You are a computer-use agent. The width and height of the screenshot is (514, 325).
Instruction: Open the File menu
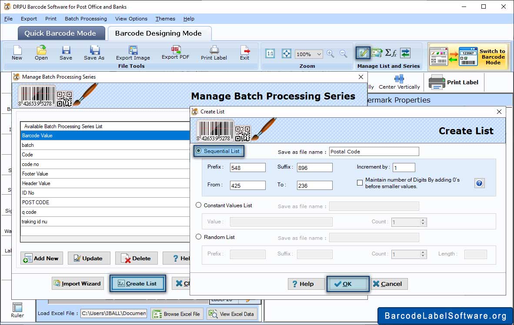pos(8,19)
